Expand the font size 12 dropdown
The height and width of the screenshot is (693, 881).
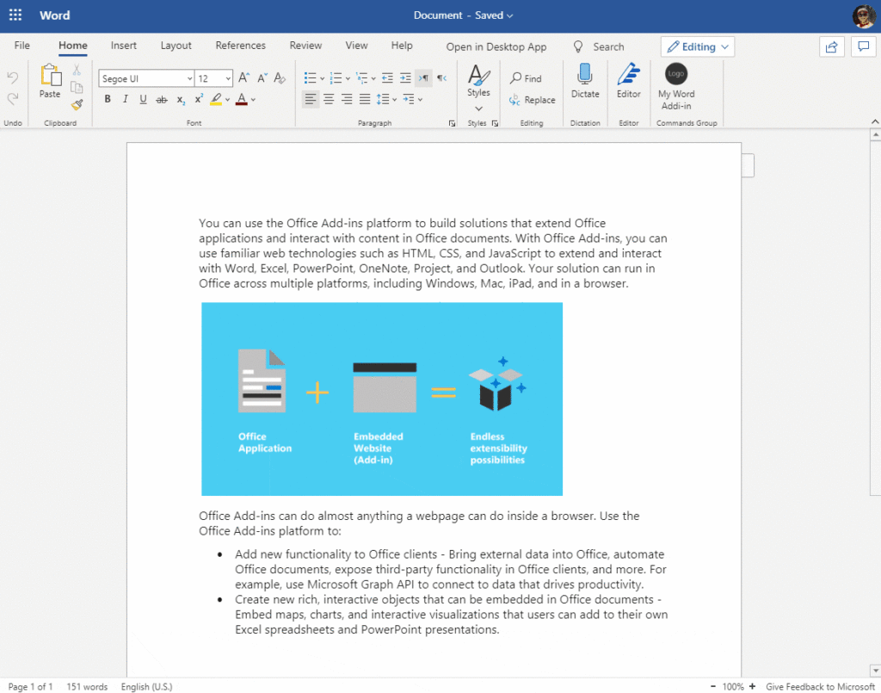(x=227, y=78)
